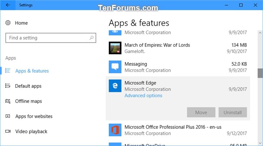Open Default apps section
This screenshot has width=263, height=146.
(28, 86)
